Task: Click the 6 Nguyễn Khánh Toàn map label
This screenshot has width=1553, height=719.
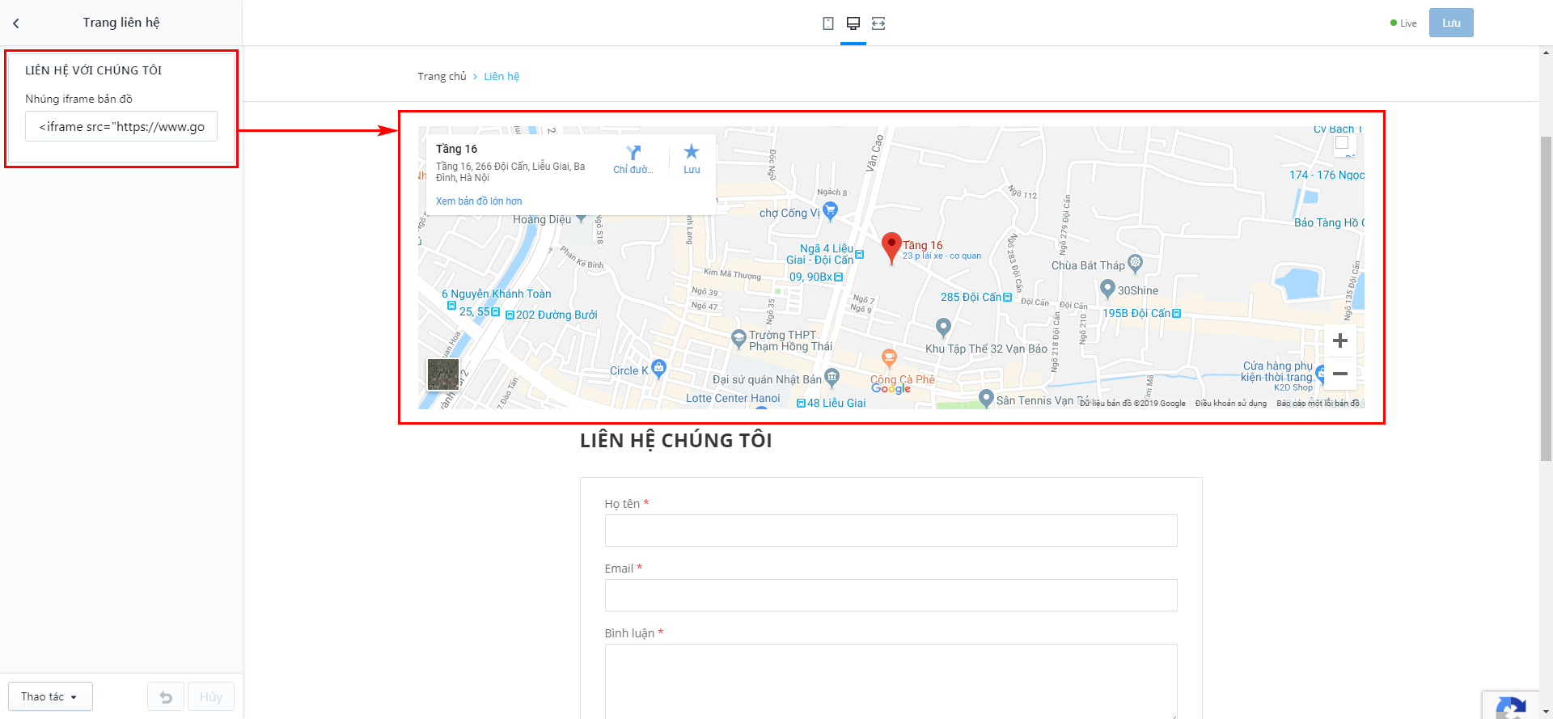Action: tap(497, 294)
